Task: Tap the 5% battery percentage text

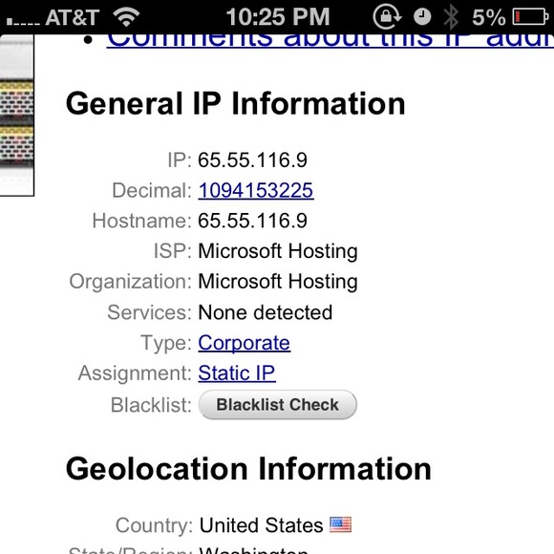Action: point(489,17)
